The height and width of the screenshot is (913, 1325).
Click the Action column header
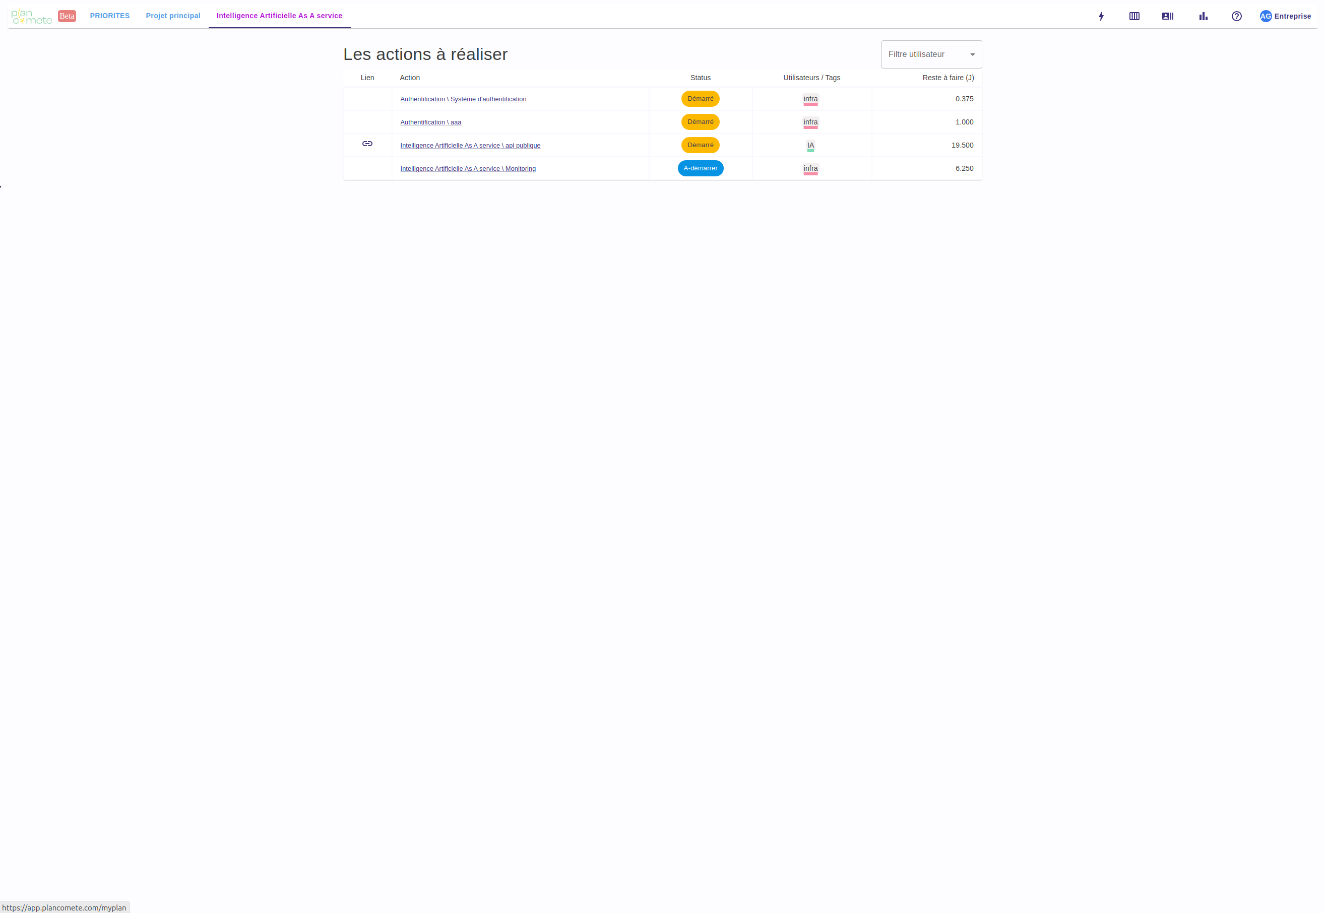click(x=410, y=78)
